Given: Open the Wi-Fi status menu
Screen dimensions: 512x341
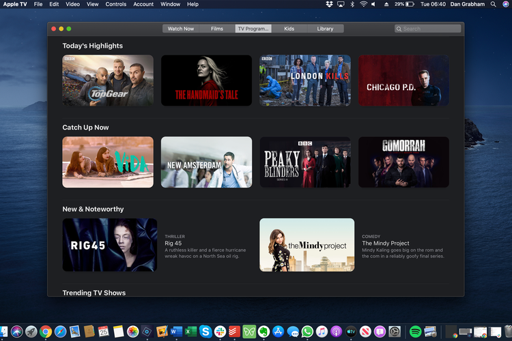Looking at the screenshot, I should [x=363, y=4].
